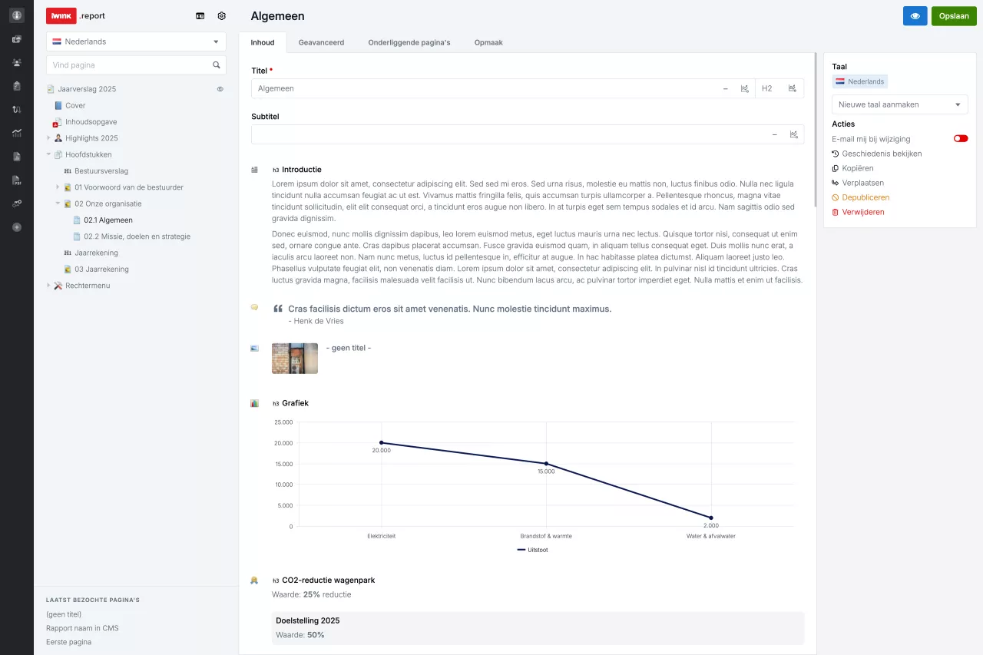Click the Depubliceren action link
Viewport: 983px width, 655px height.
click(x=865, y=197)
